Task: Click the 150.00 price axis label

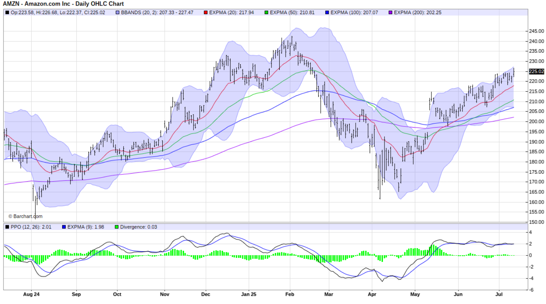Action: [537, 222]
